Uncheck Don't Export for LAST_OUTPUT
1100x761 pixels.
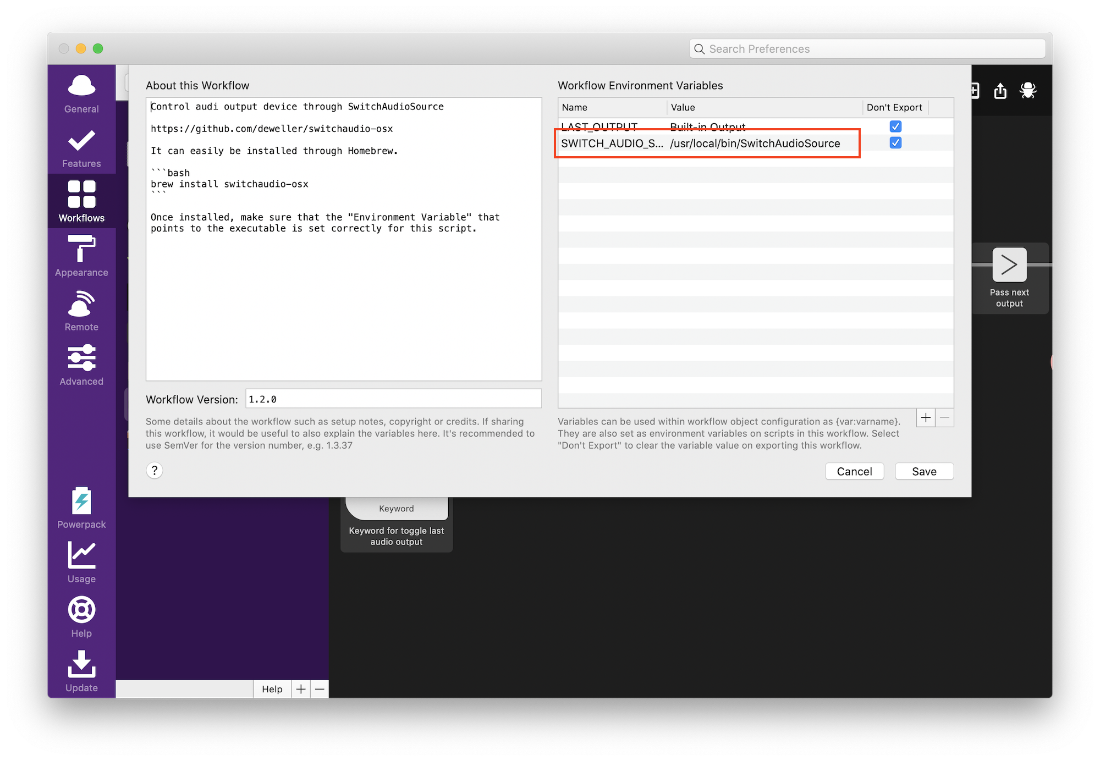point(895,126)
